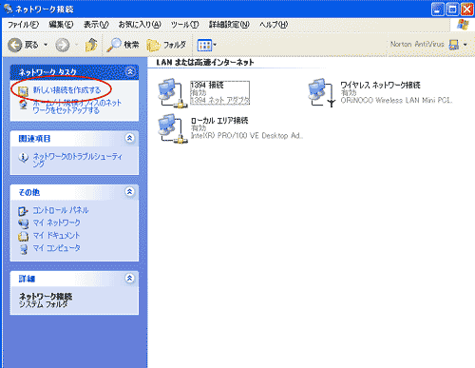475x368 pixels.
Task: Open ネットワークのトラブルシューティング link
Action: coord(77,160)
